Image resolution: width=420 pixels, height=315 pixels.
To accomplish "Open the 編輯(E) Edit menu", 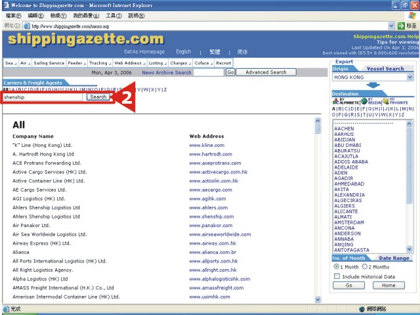I will [x=36, y=16].
